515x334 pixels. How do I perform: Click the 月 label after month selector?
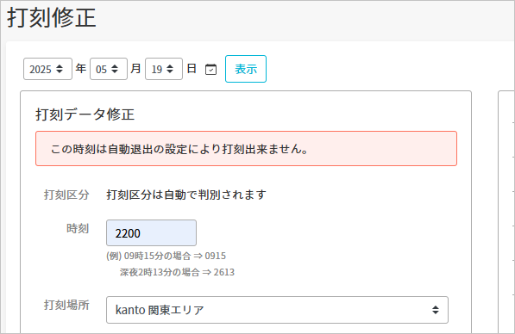click(135, 69)
